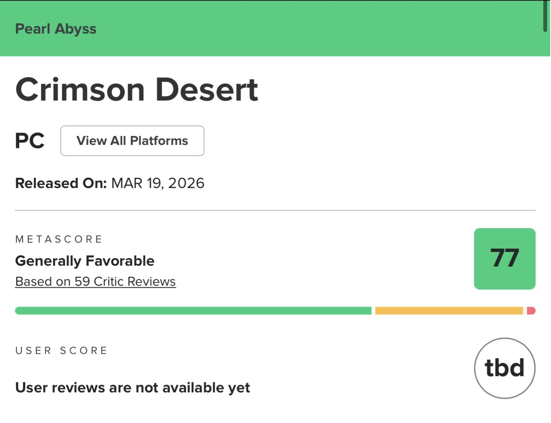Click the Released On label
The height and width of the screenshot is (423, 551).
point(61,183)
